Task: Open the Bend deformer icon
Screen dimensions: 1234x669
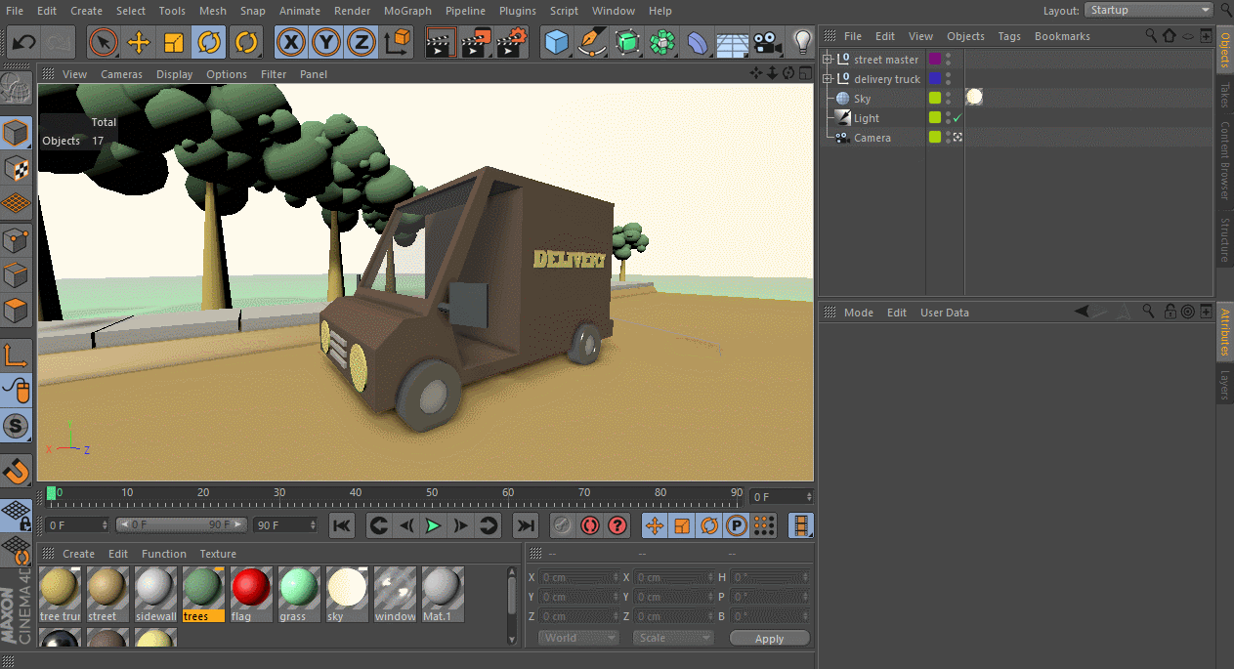Action: (x=698, y=42)
